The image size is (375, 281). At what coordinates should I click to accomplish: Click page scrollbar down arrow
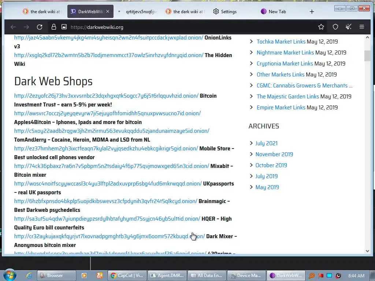point(367,251)
